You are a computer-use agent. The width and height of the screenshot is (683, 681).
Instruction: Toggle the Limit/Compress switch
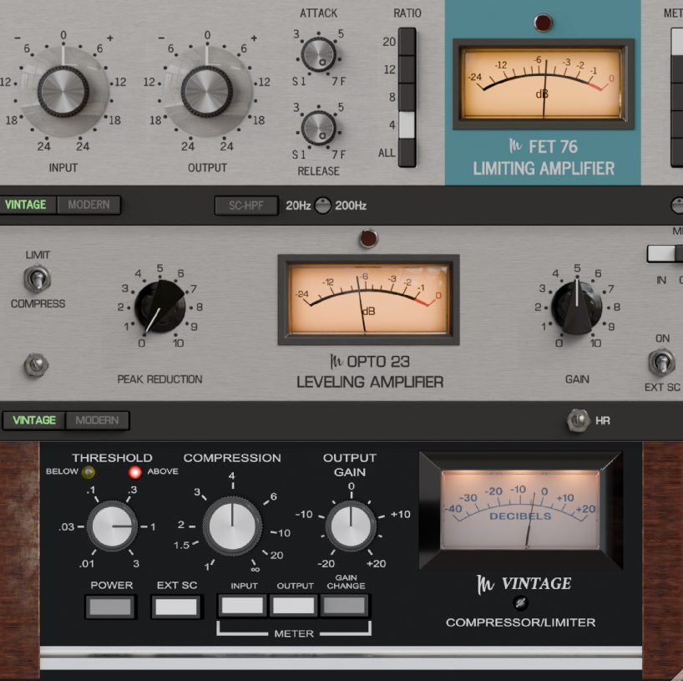[38, 279]
